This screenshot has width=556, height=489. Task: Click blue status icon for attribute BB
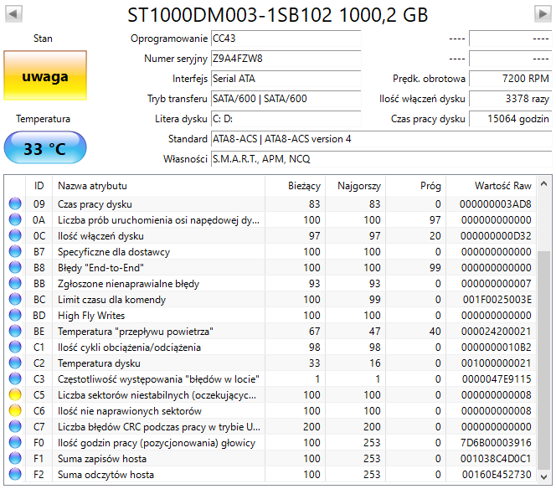click(15, 284)
